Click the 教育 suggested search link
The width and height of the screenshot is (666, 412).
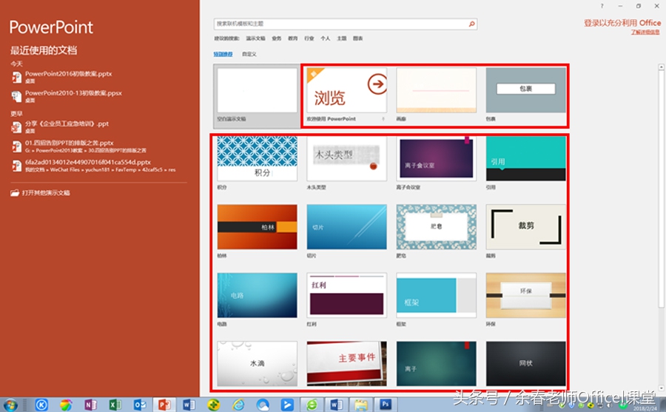[x=292, y=38]
